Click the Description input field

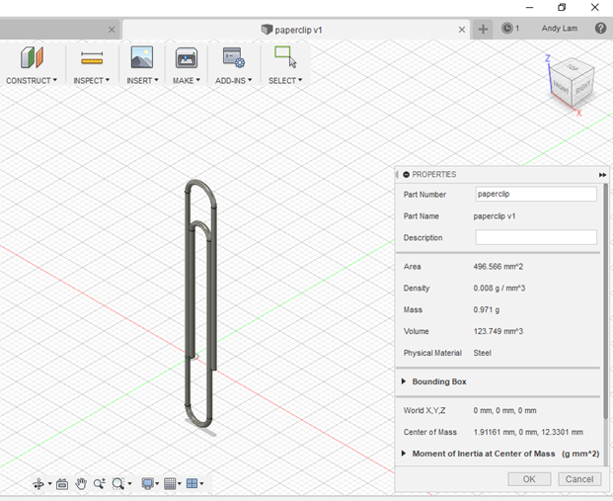[x=536, y=237]
